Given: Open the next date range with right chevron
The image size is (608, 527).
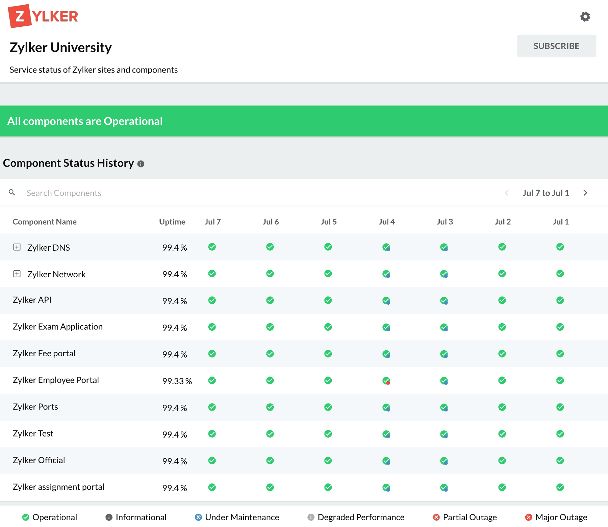Looking at the screenshot, I should click(x=585, y=193).
